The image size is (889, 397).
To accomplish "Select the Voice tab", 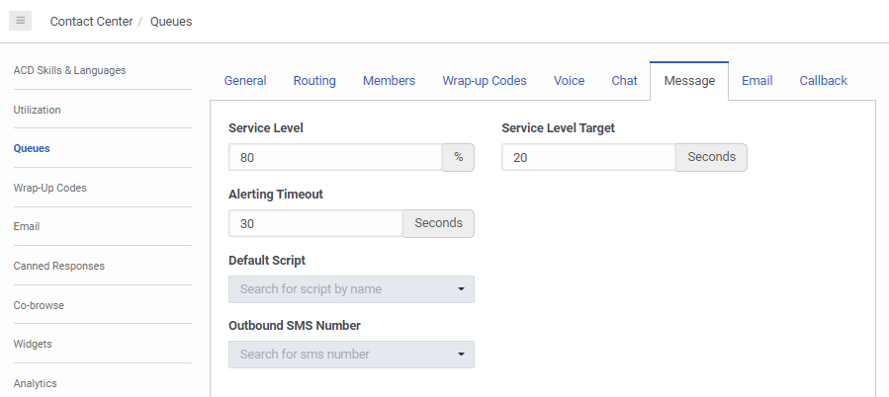I will coord(569,81).
